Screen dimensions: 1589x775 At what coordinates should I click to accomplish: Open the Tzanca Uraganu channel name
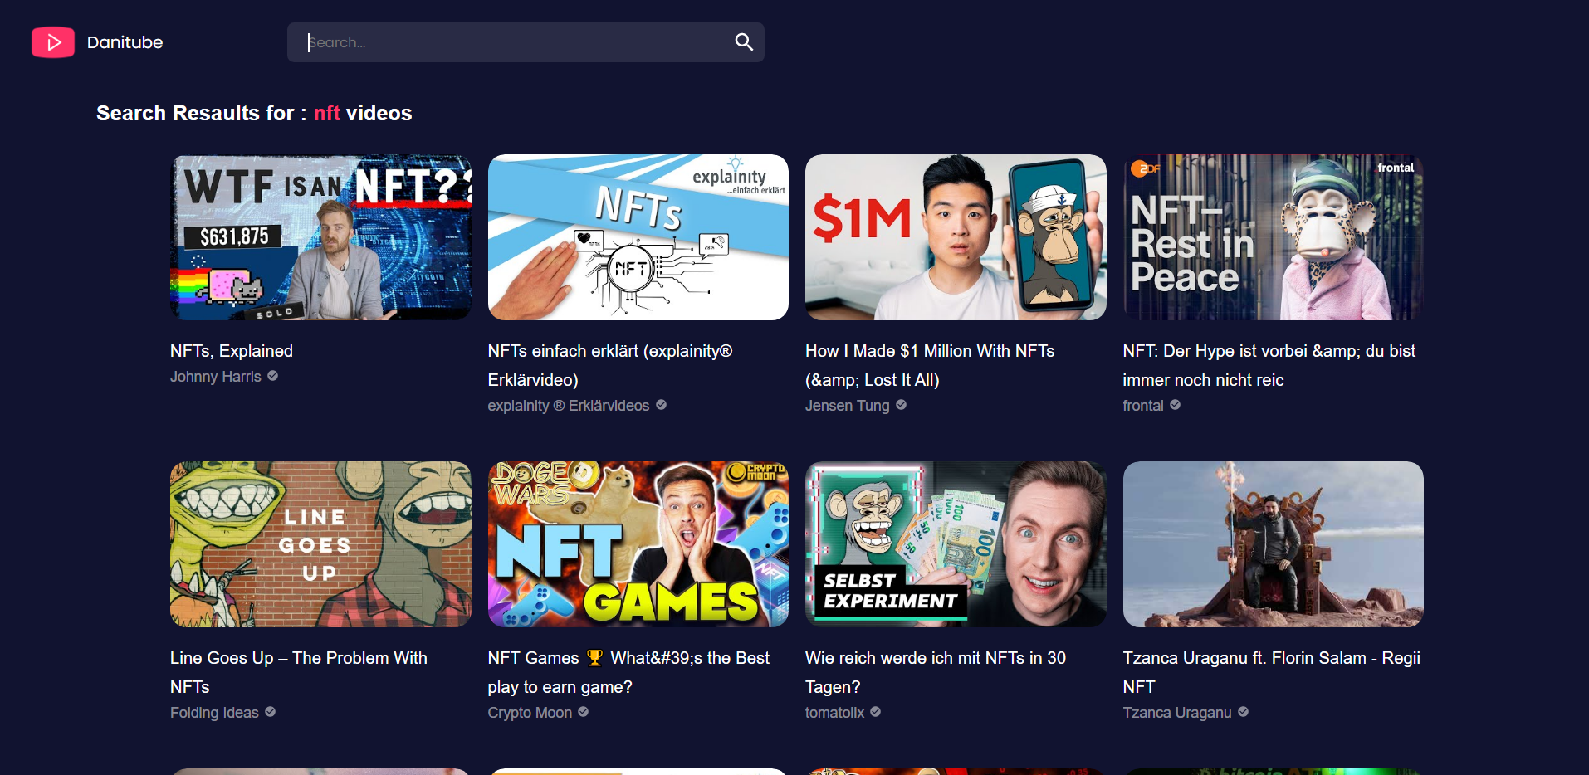coord(1177,713)
